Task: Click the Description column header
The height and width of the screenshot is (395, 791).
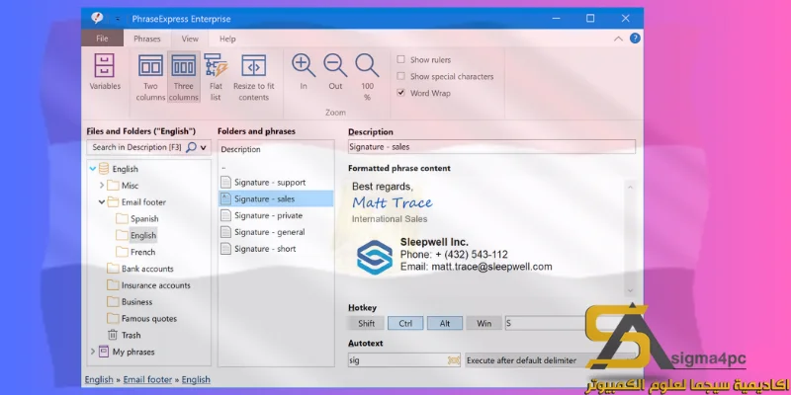Action: (240, 149)
